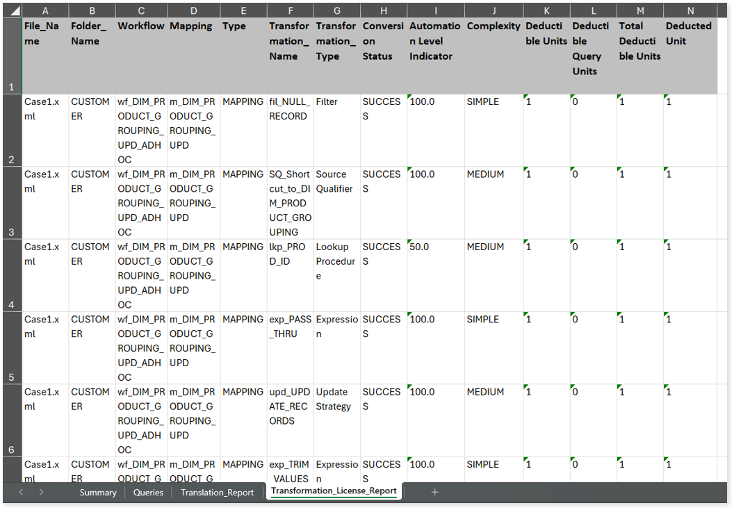This screenshot has height=510, width=734.
Task: Click the File_Name header cell
Action: 45,56
